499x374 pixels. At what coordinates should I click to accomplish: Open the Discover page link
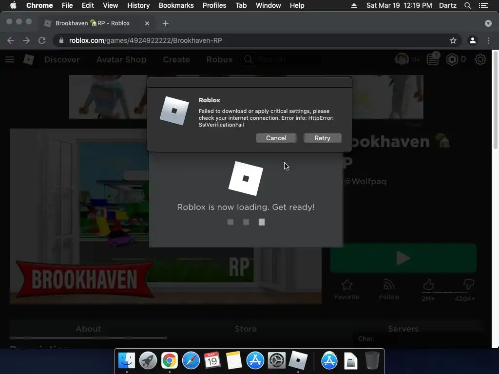point(62,59)
